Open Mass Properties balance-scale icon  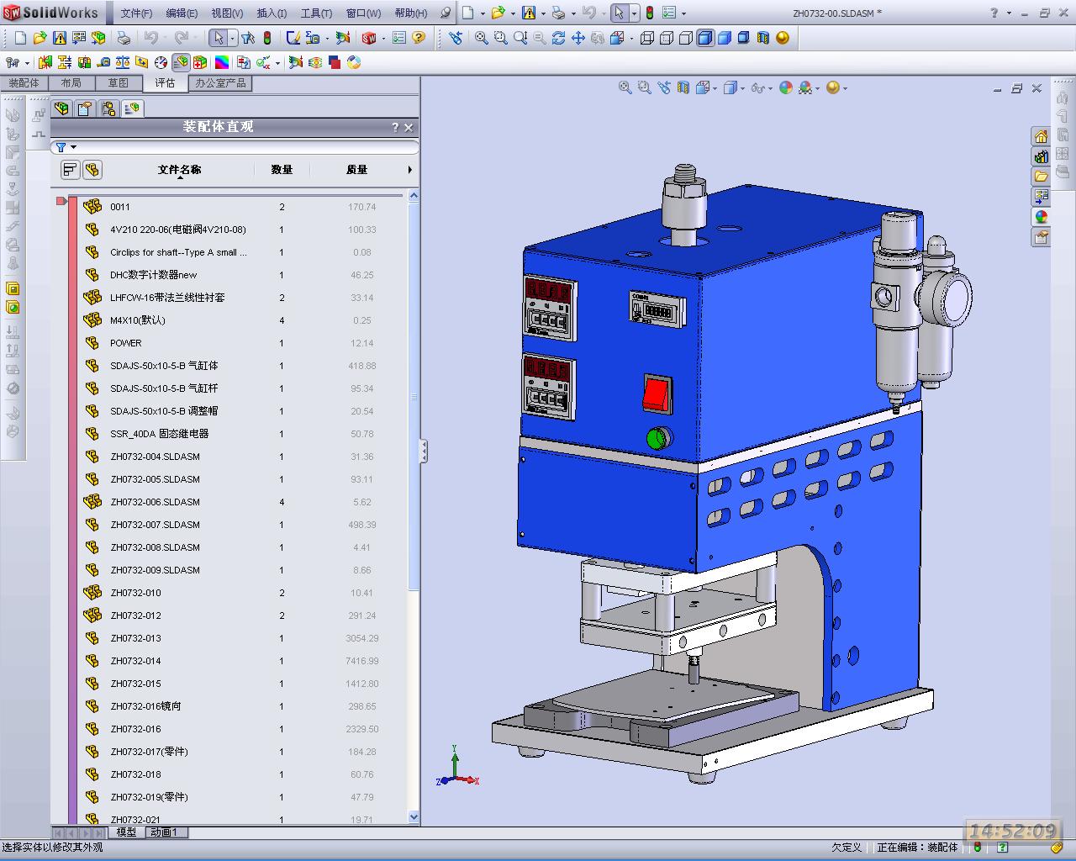[123, 62]
